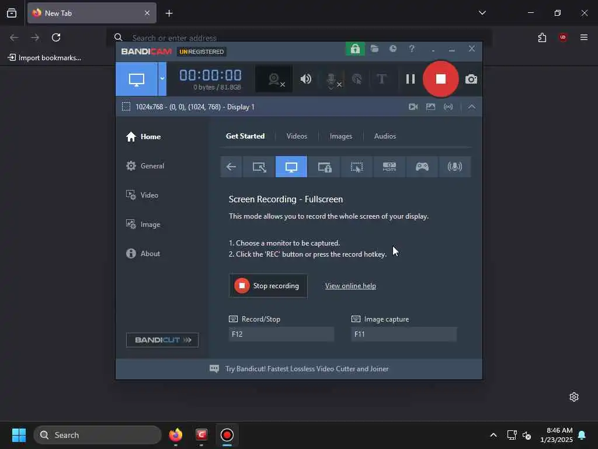
Task: Click the Bandicam taskbar icon
Action: point(227,435)
